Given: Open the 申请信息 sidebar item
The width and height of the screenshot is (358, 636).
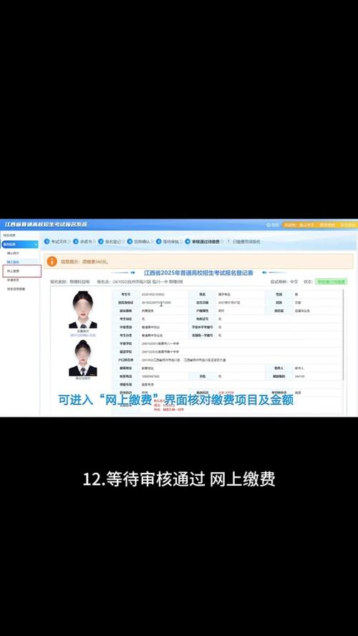Looking at the screenshot, I should pos(14,280).
